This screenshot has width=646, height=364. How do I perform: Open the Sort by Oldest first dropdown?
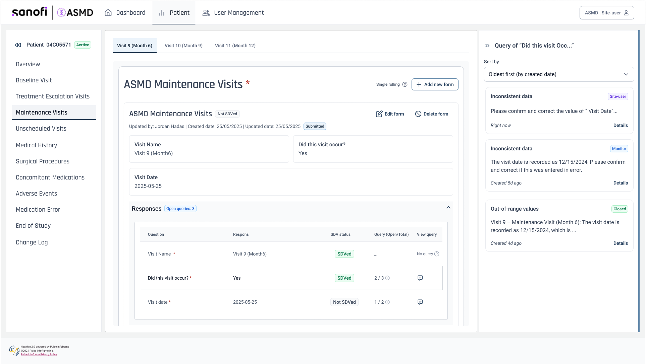(559, 74)
